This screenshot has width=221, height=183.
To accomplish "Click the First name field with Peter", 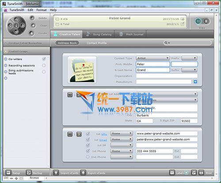I will (x=152, y=64).
